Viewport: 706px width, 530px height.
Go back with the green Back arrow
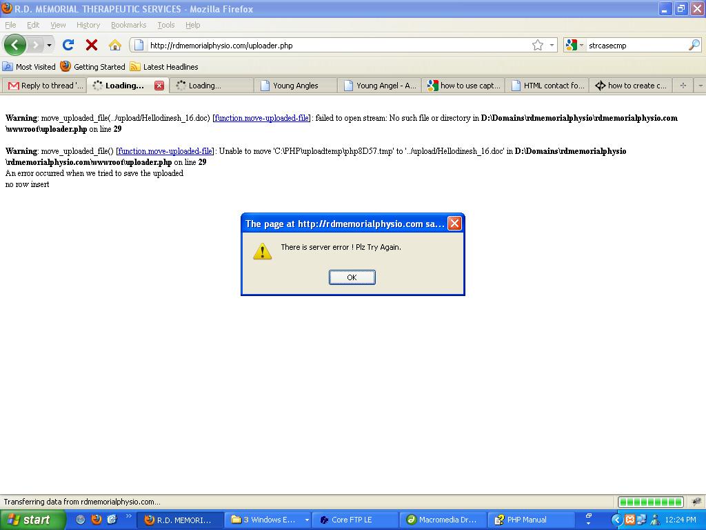14,45
